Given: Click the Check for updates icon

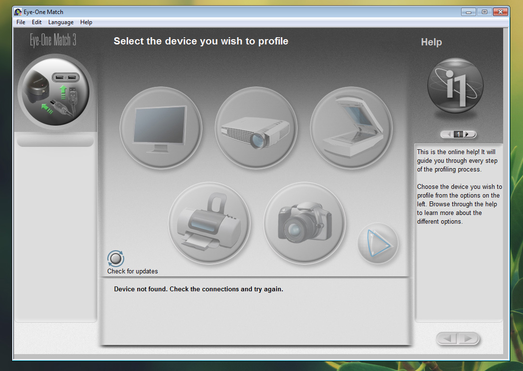Looking at the screenshot, I should 116,258.
